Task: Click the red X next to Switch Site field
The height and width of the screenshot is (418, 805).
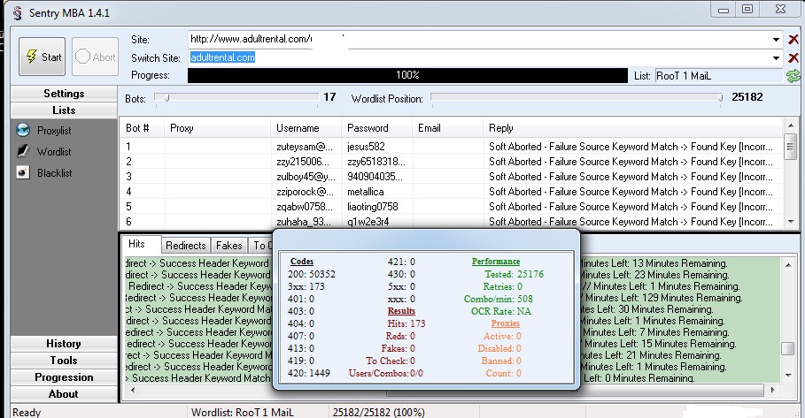Action: [793, 58]
